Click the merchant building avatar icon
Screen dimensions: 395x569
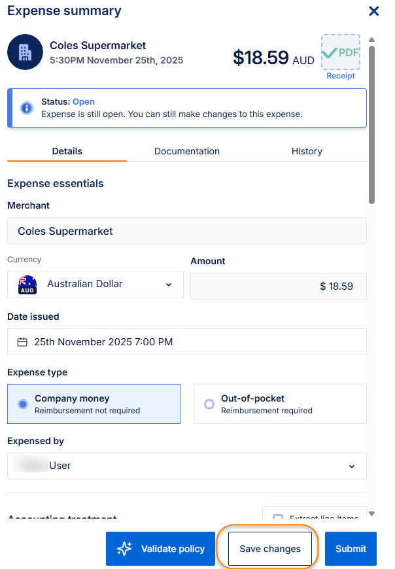[x=25, y=52]
